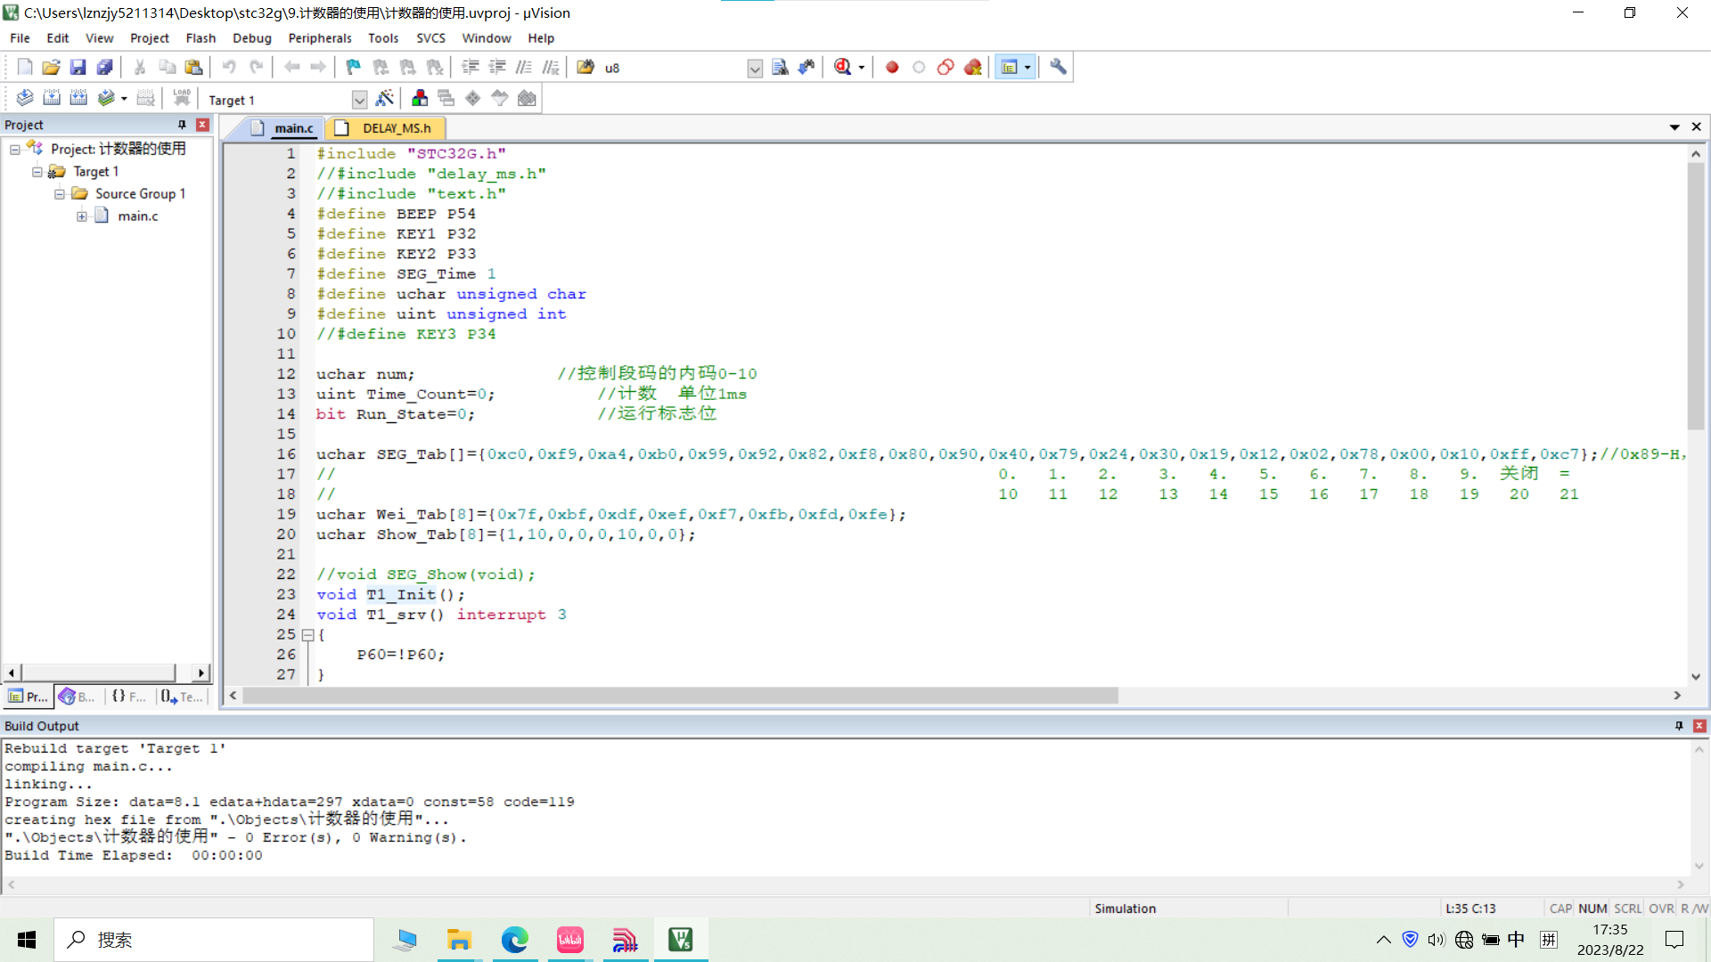Click the kill all breakpoints icon
The height and width of the screenshot is (962, 1711).
[972, 67]
